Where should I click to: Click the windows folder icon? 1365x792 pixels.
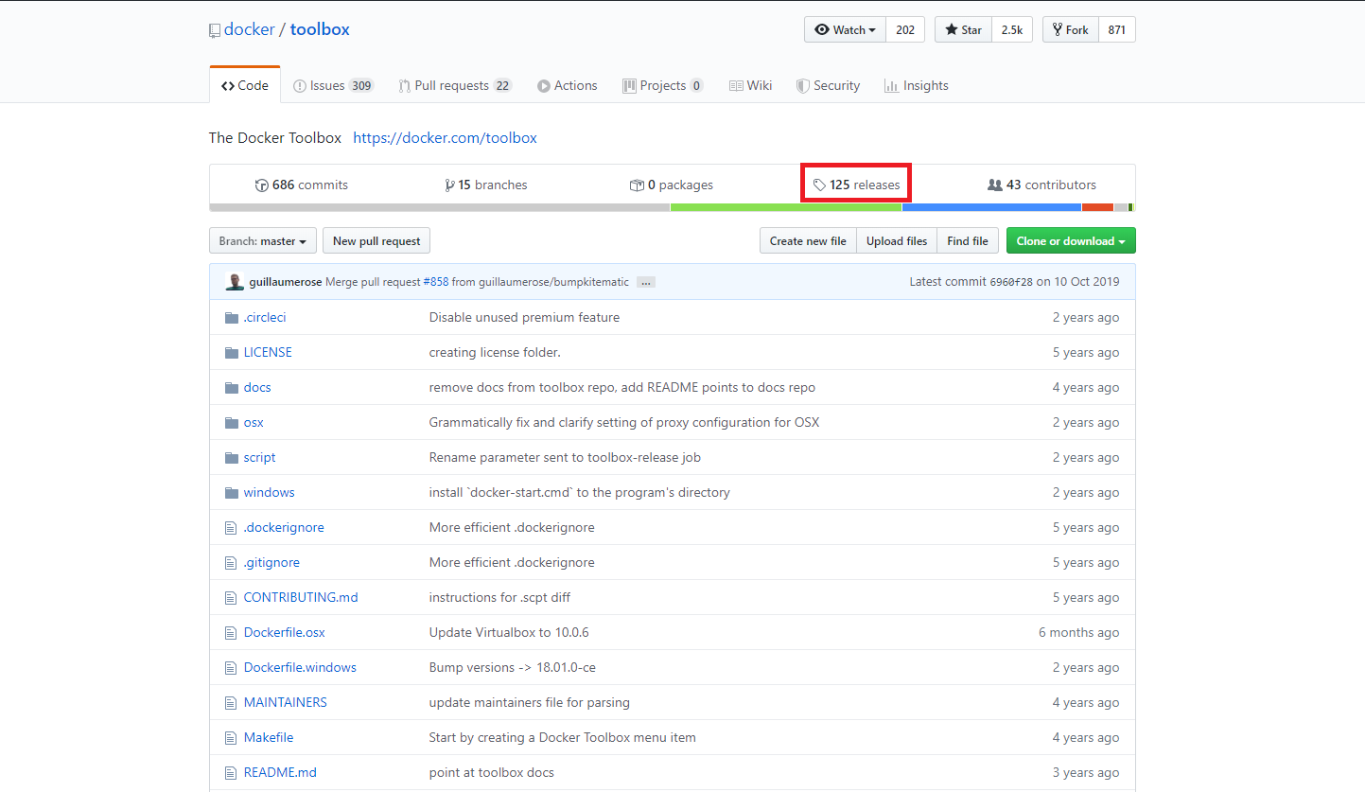point(231,493)
